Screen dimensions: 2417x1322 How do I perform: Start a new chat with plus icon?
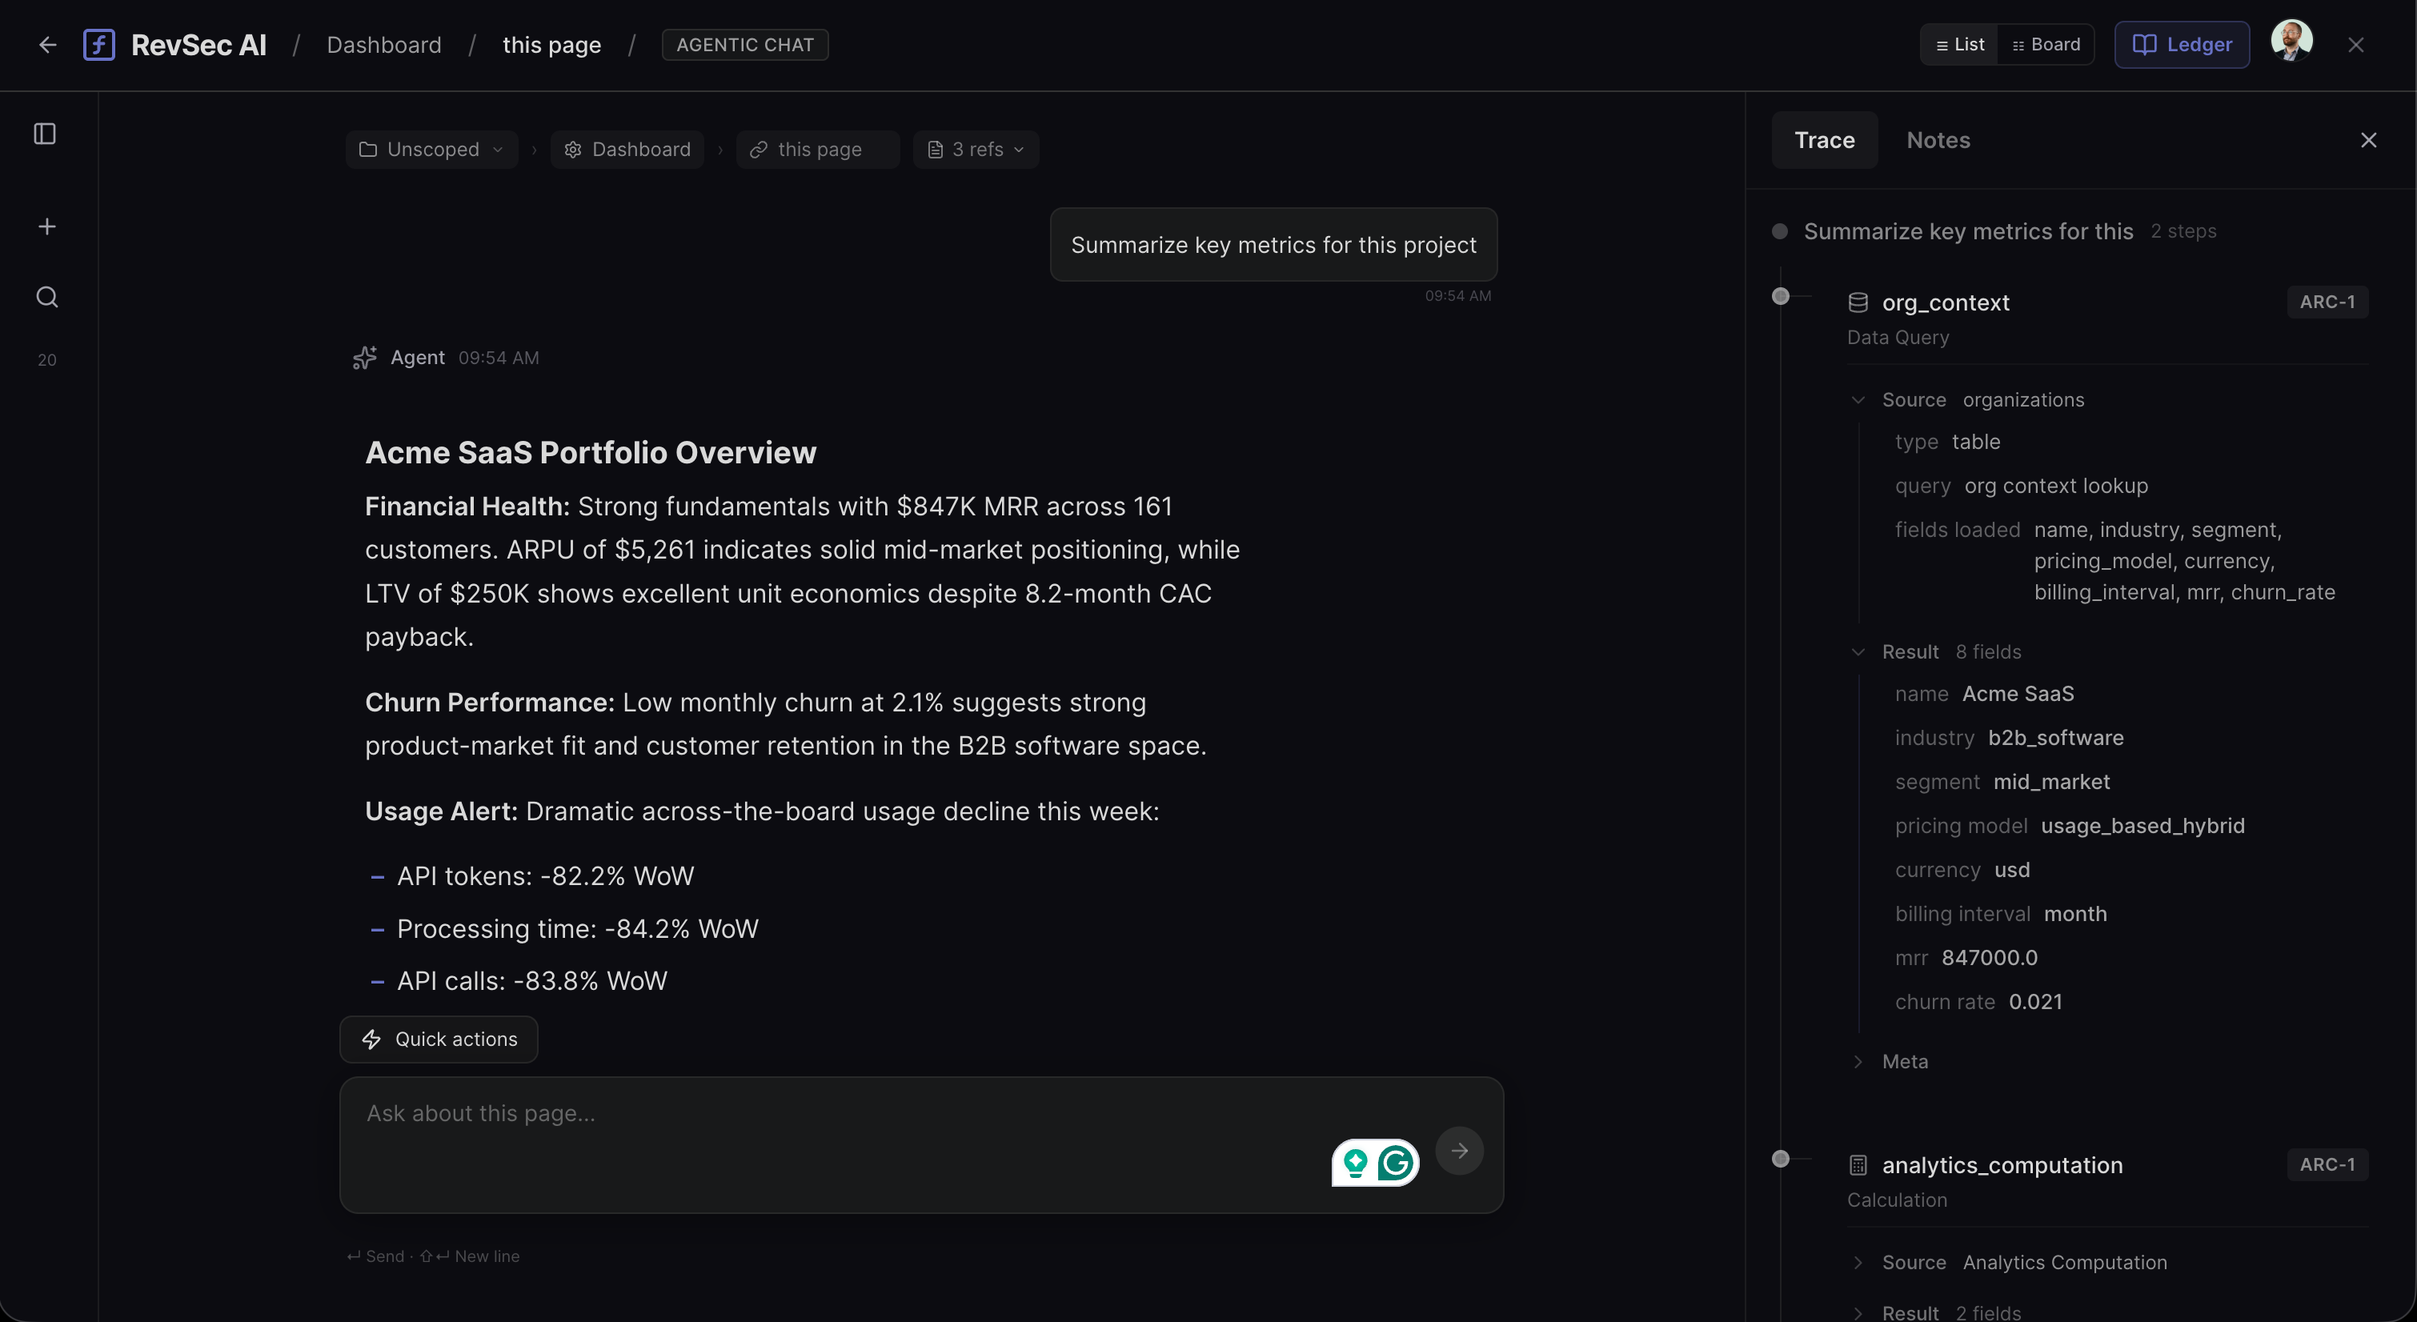tap(47, 226)
